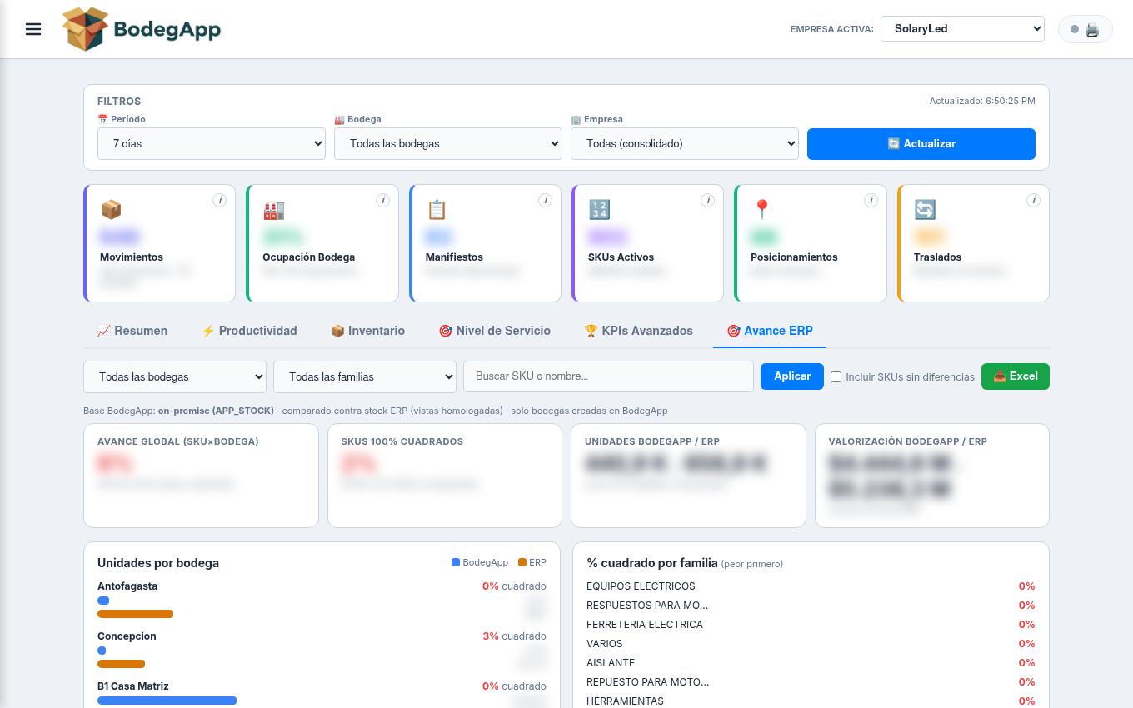Click the REPUESTO PARA MOTO... family row
This screenshot has width=1133, height=708.
811,682
